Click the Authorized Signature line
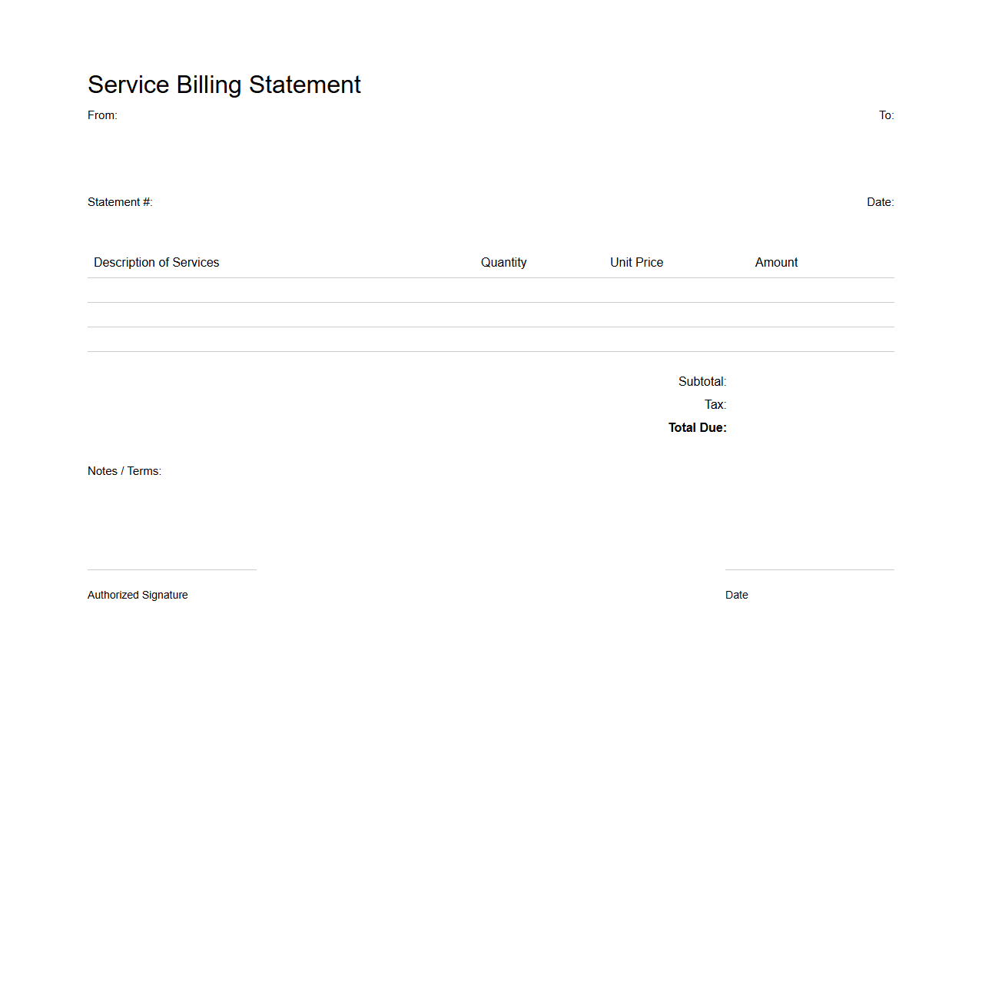Screen dimensions: 982x999 coord(171,569)
